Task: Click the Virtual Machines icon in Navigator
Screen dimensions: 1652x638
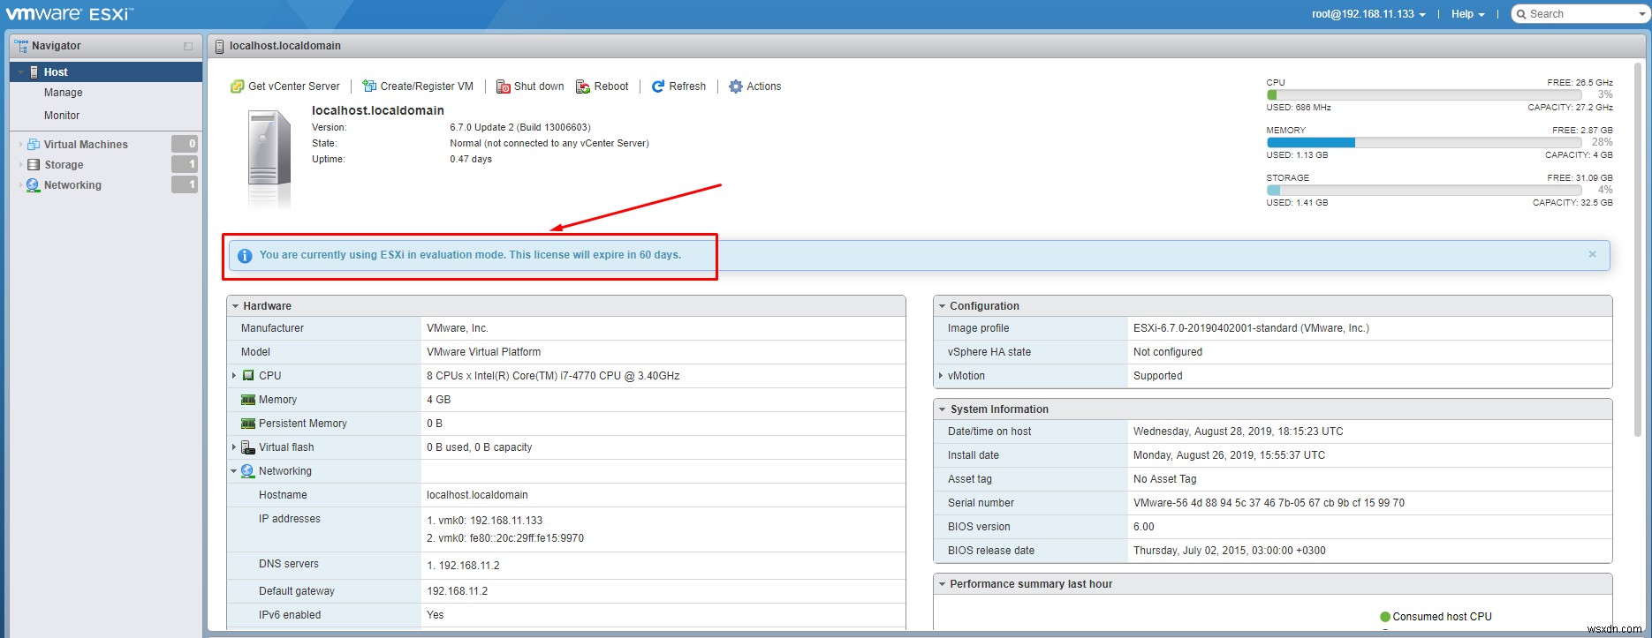Action: [x=34, y=144]
